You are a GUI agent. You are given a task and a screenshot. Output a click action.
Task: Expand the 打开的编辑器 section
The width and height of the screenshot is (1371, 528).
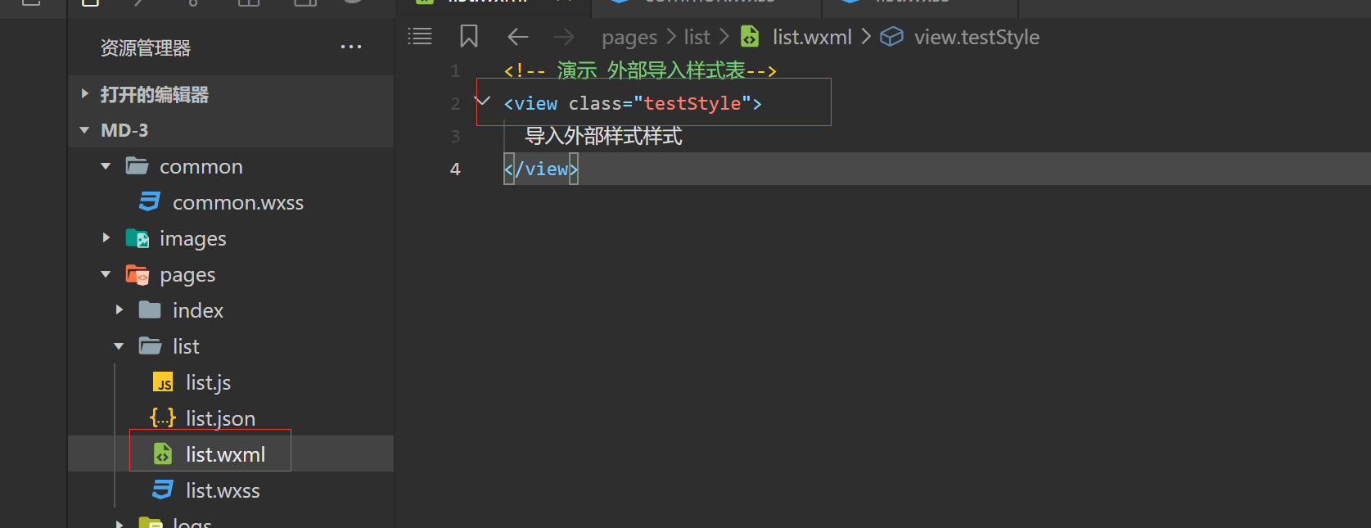(x=85, y=94)
